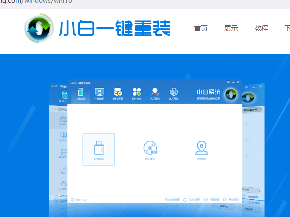Open the 教程 navigation item
290x217 pixels.
coord(261,28)
